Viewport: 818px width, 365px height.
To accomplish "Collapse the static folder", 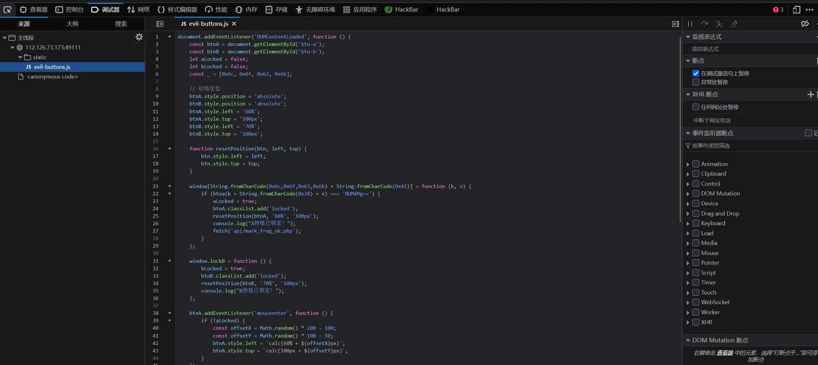I will [20, 57].
